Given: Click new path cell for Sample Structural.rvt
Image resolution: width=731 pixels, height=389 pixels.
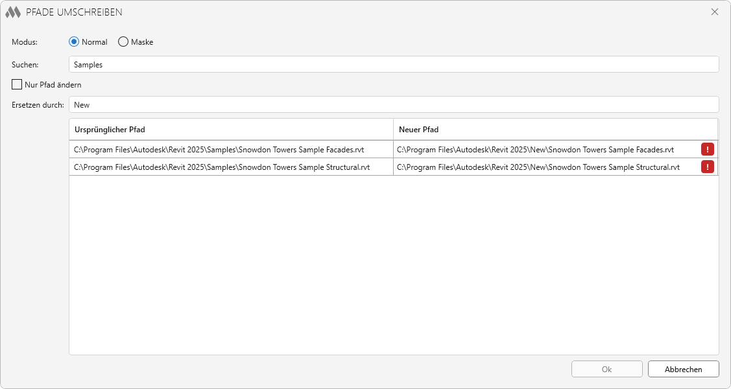Looking at the screenshot, I should click(538, 167).
